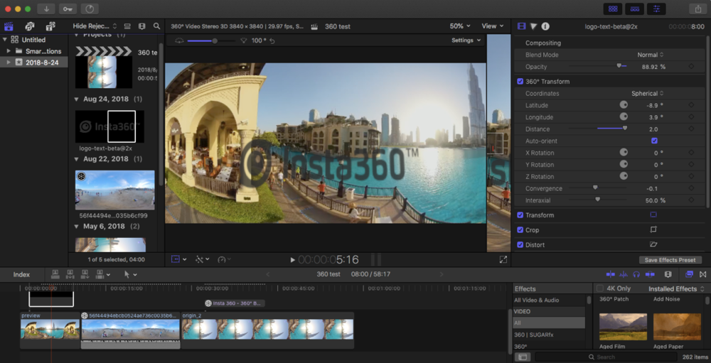Image resolution: width=711 pixels, height=363 pixels.
Task: Open the Blend Mode Normal dropdown
Action: pyautogui.click(x=650, y=55)
